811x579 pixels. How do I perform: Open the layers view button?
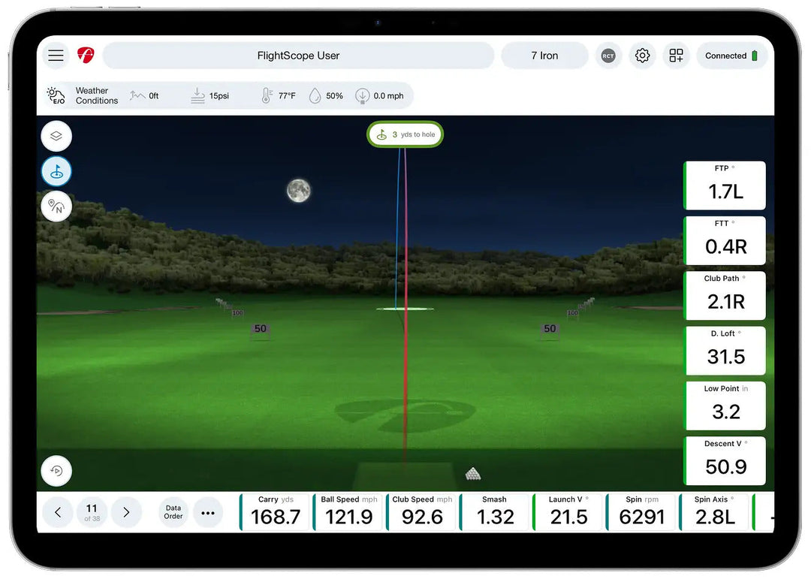[x=56, y=136]
